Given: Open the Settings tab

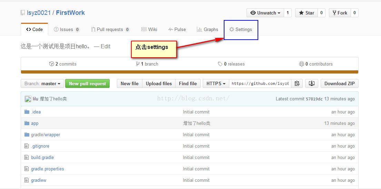Looking at the screenshot, I should (241, 29).
